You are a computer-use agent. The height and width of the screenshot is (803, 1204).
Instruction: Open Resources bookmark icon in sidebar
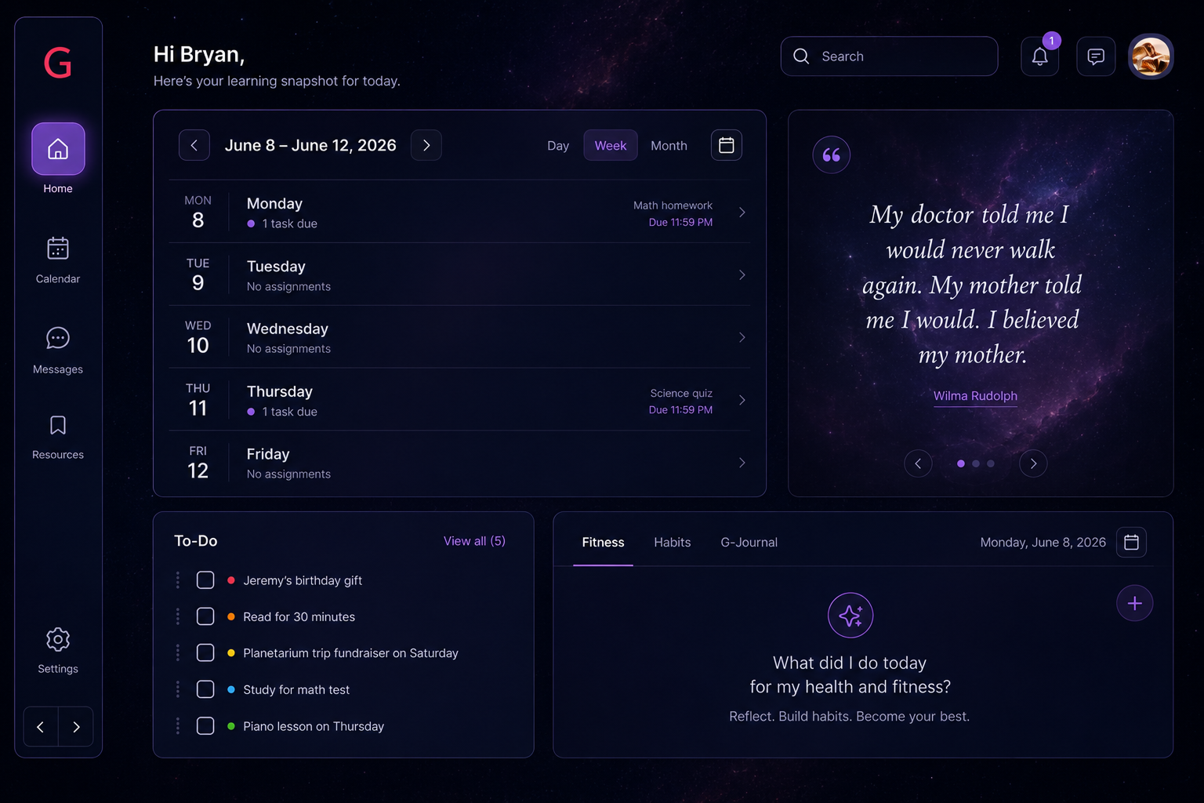pos(58,425)
